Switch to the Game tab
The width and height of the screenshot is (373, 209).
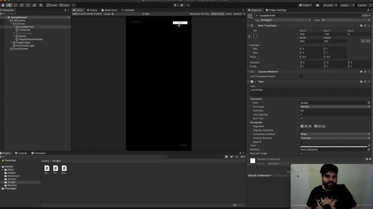(78, 10)
